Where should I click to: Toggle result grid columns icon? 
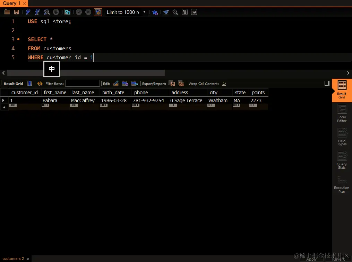[29, 84]
